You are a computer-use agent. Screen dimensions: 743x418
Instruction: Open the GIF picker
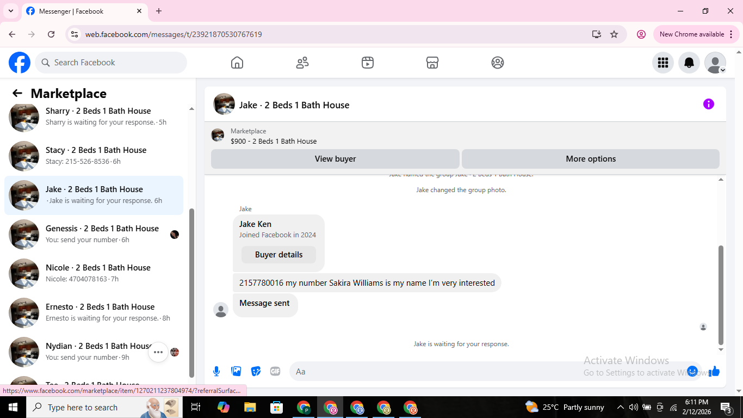275,371
